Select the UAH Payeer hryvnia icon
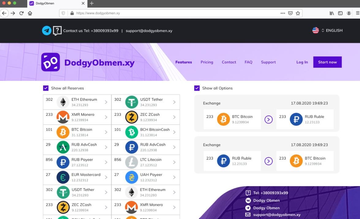360x219 pixels. [131, 177]
